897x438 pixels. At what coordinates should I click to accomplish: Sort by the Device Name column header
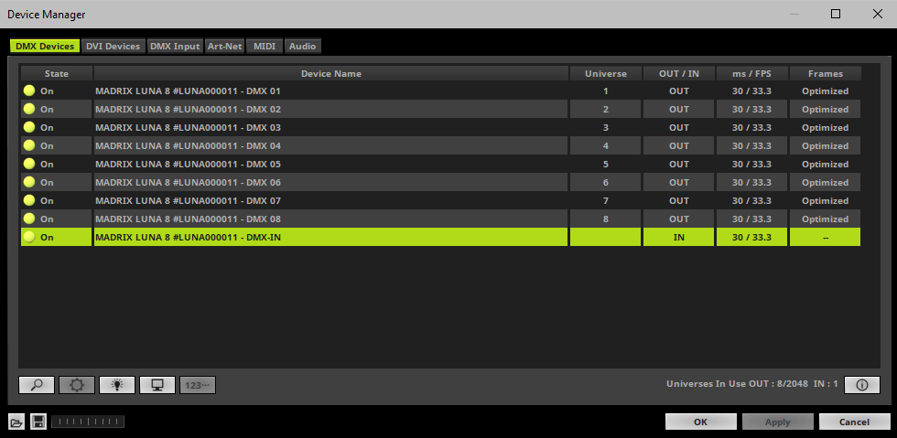pos(331,73)
